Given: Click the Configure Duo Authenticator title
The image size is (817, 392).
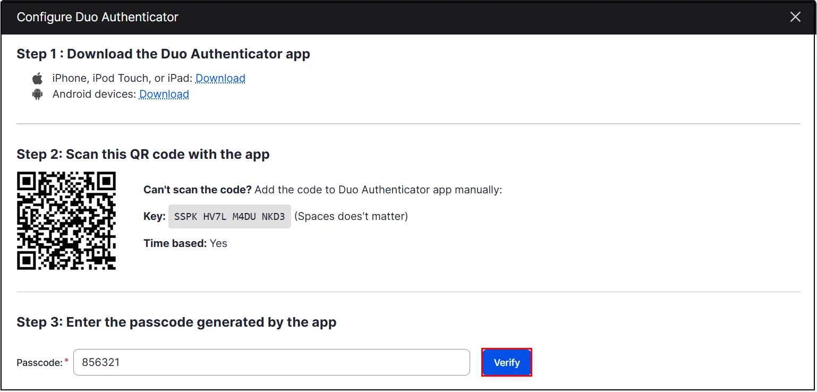Looking at the screenshot, I should click(x=98, y=17).
